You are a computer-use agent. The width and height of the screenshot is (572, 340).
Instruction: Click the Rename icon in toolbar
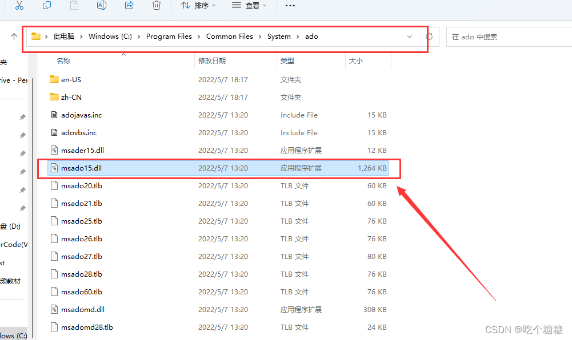click(102, 5)
